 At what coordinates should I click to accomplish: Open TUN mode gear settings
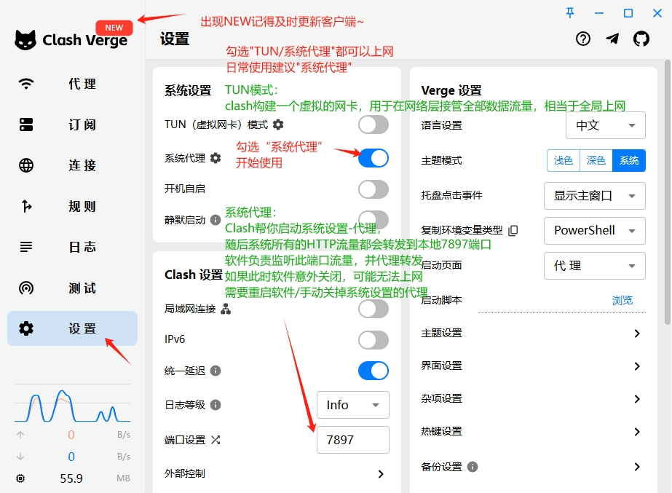point(278,125)
